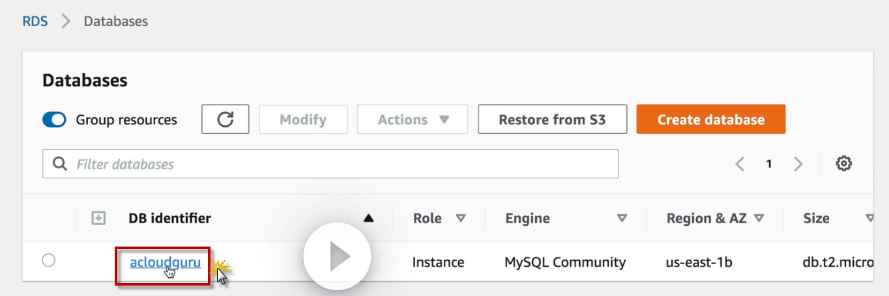Focus the Filter databases search field
Viewport: 889px width, 296px height.
pyautogui.click(x=339, y=164)
